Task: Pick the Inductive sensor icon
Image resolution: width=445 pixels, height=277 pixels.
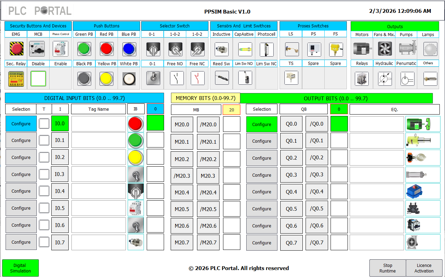Action: pyautogui.click(x=221, y=49)
